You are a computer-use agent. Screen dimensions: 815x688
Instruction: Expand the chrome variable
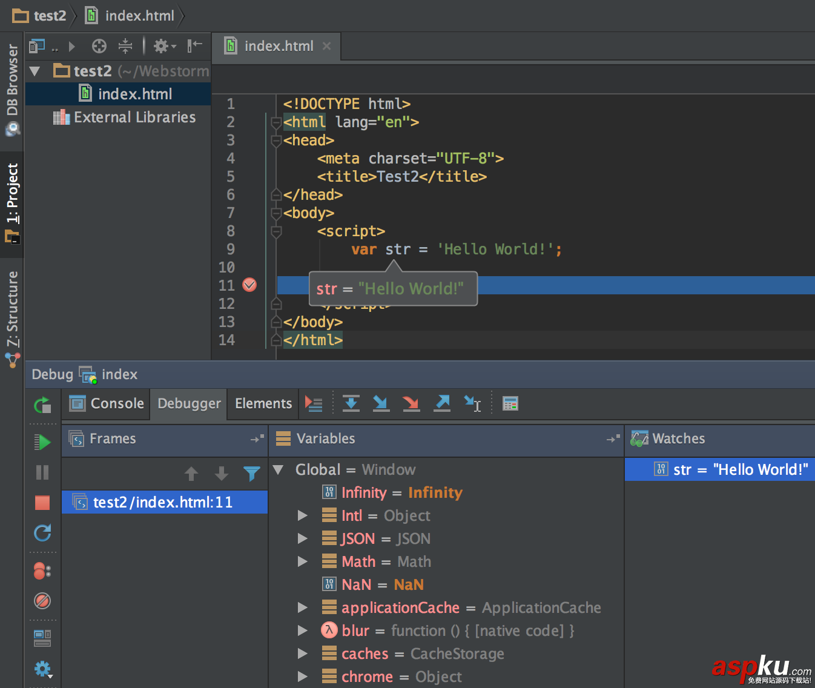303,677
